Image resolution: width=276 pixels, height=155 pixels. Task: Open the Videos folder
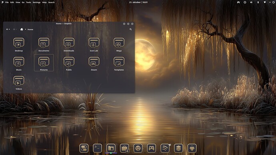click(x=19, y=83)
